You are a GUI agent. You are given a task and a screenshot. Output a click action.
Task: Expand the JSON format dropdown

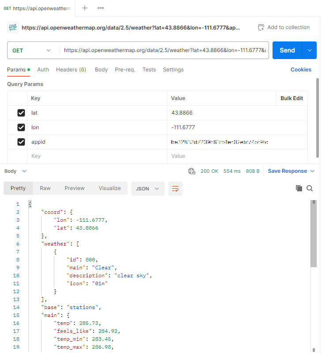click(148, 189)
